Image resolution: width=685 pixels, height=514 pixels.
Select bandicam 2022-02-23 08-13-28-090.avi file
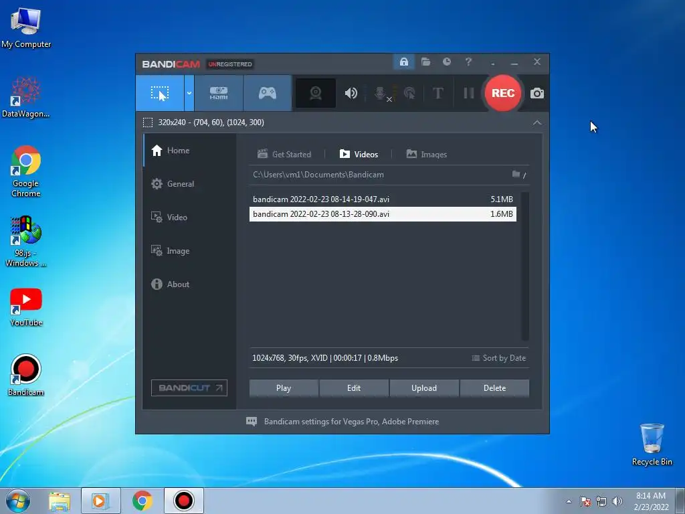click(383, 214)
